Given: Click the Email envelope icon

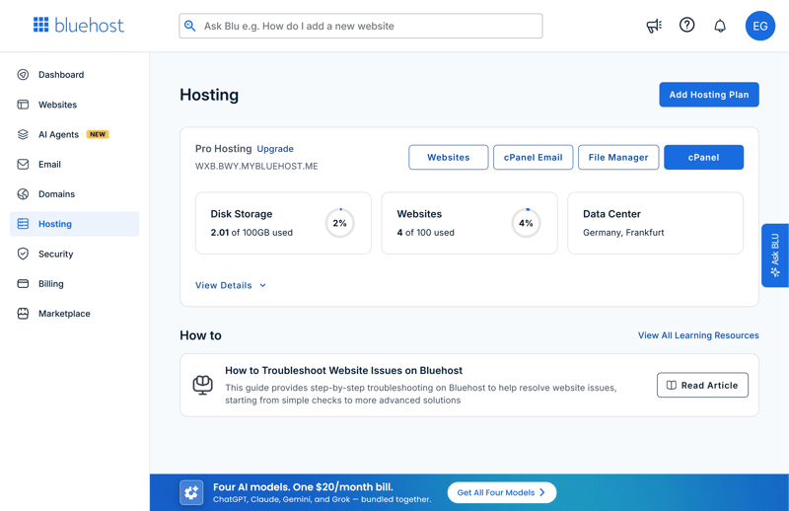Looking at the screenshot, I should (23, 164).
